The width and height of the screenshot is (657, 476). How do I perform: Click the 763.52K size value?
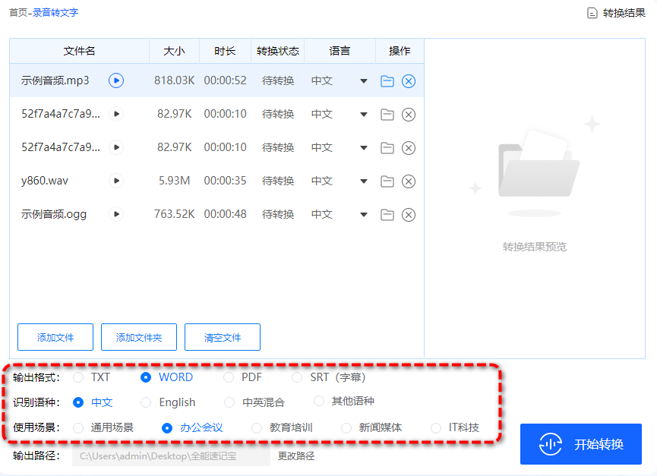pos(174,214)
